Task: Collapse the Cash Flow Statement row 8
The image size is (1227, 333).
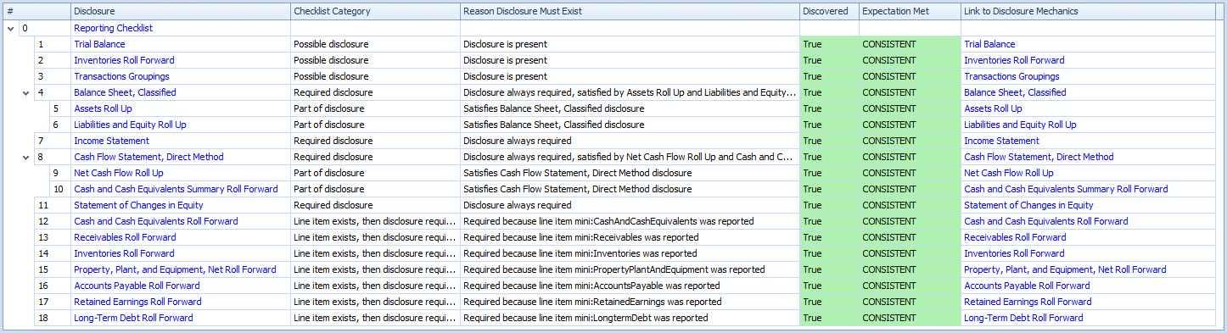Action: [25, 157]
